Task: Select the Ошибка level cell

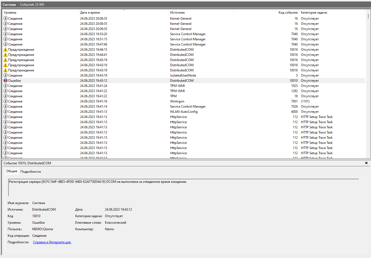Action: point(14,81)
